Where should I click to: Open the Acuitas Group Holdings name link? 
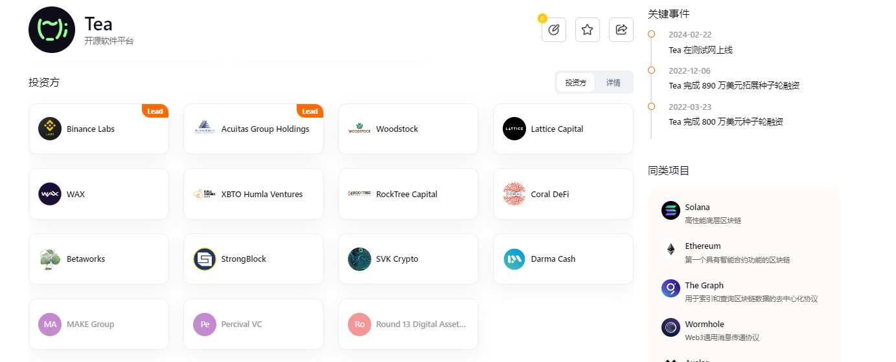[x=266, y=129]
